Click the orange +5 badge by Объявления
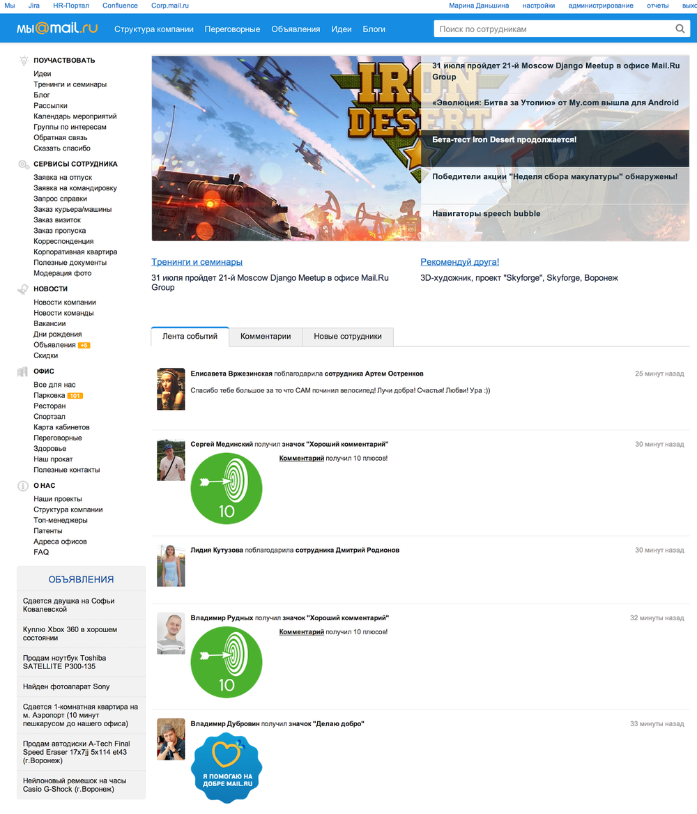This screenshot has width=697, height=814. [84, 345]
